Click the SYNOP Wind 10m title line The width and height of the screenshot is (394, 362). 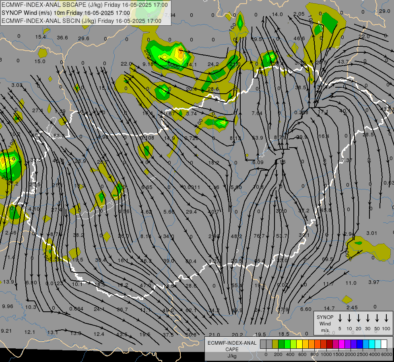point(66,13)
